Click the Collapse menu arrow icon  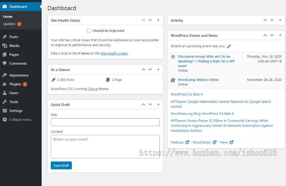5,119
